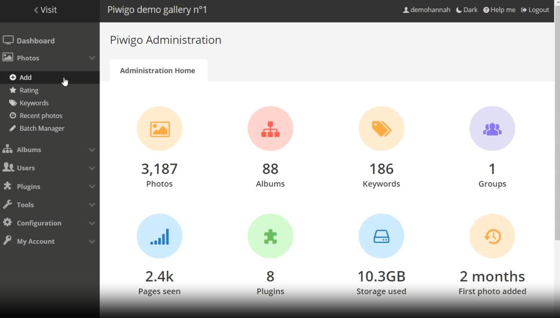Click the Plugins puzzle icon in sidebar
The width and height of the screenshot is (560, 318).
[x=7, y=186]
